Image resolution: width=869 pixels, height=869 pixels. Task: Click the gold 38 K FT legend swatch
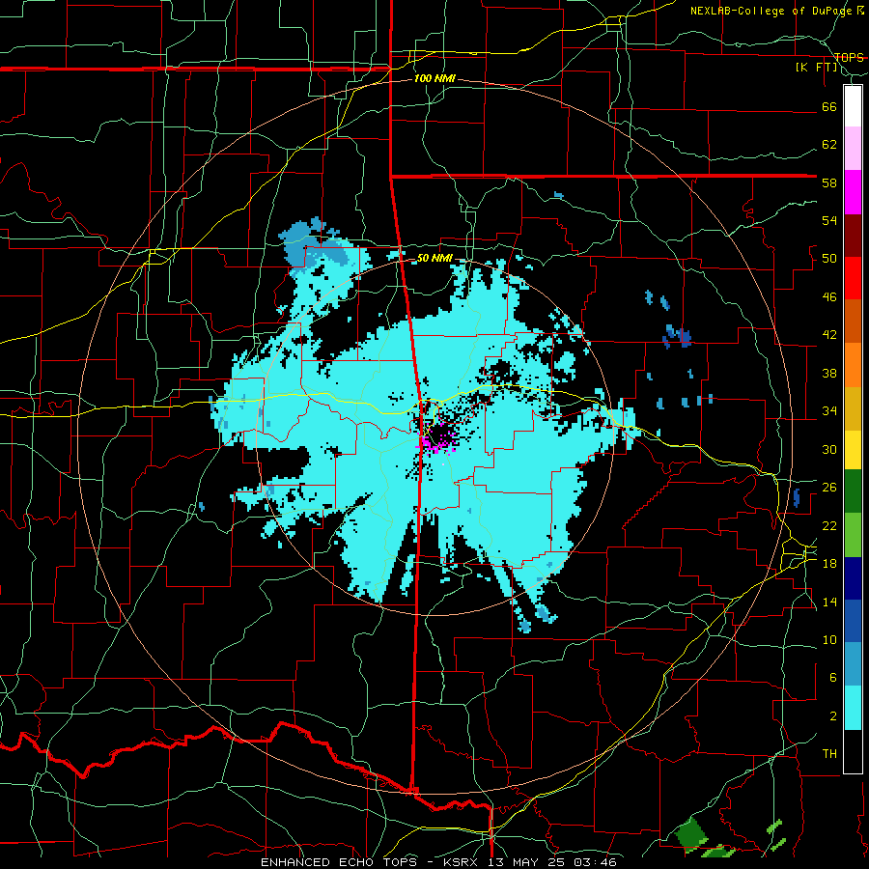tap(853, 407)
